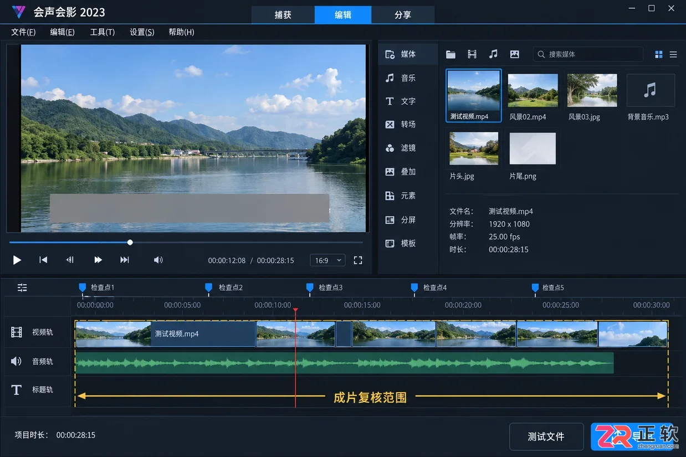The image size is (686, 457).
Task: Open the 元素 elements panel
Action: pyautogui.click(x=408, y=196)
